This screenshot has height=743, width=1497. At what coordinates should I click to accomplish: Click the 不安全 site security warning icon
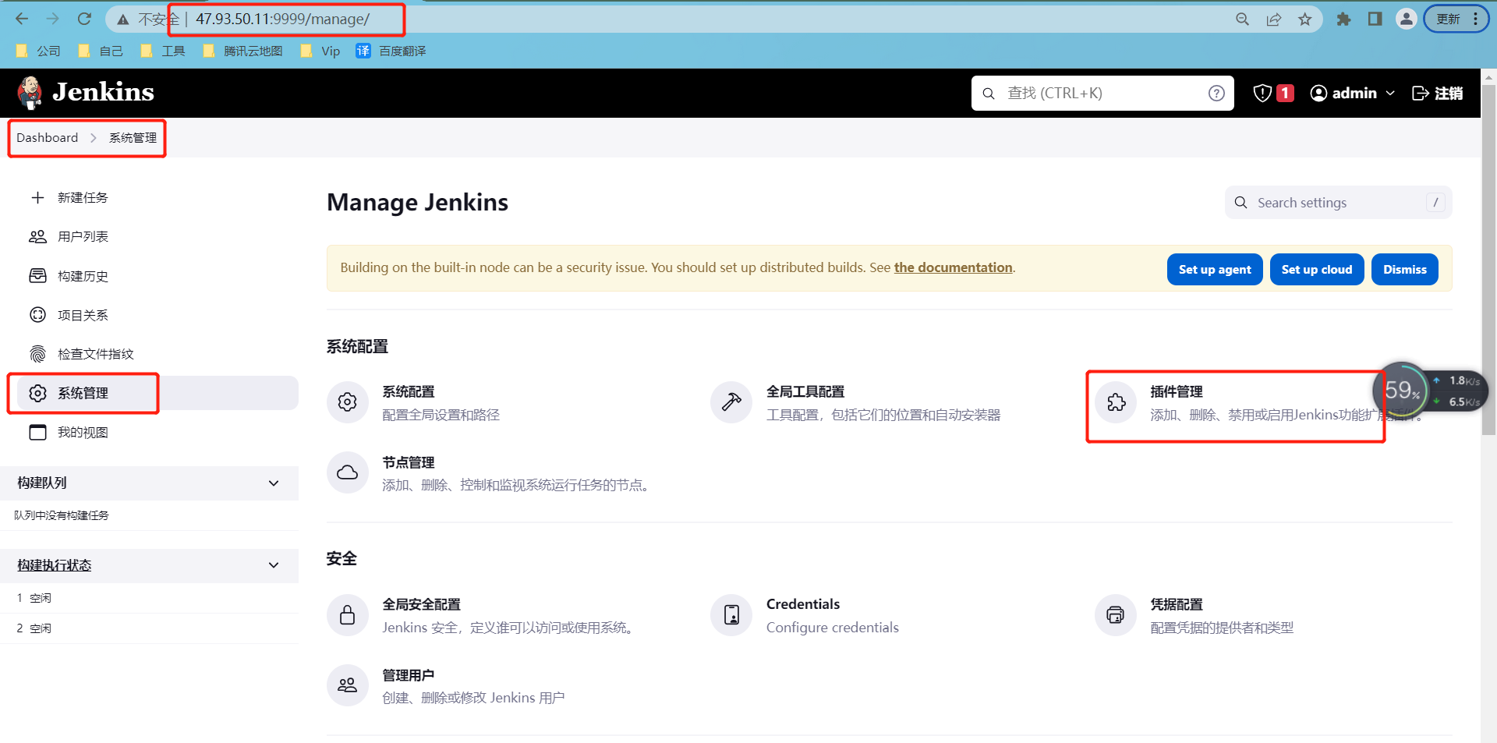click(x=123, y=19)
